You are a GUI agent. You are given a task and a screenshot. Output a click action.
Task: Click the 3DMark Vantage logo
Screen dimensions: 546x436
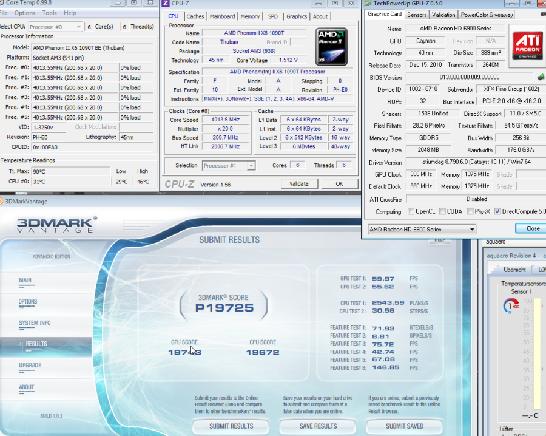pyautogui.click(x=56, y=225)
